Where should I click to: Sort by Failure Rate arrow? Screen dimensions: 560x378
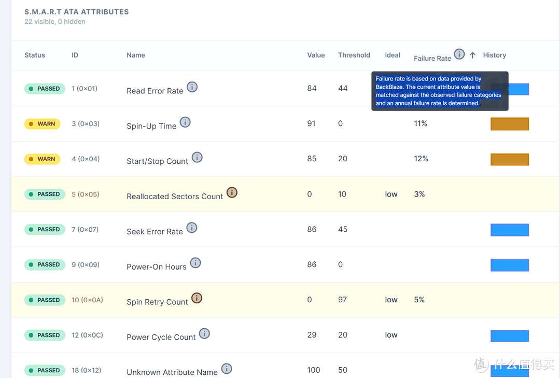[x=472, y=55]
